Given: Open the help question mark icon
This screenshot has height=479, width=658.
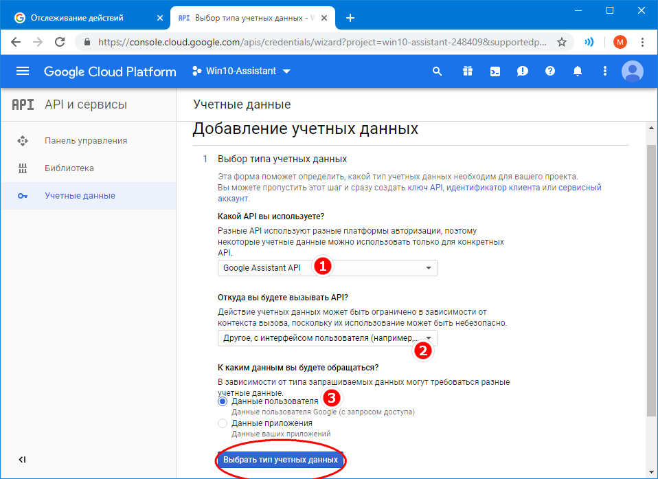Looking at the screenshot, I should pyautogui.click(x=549, y=71).
